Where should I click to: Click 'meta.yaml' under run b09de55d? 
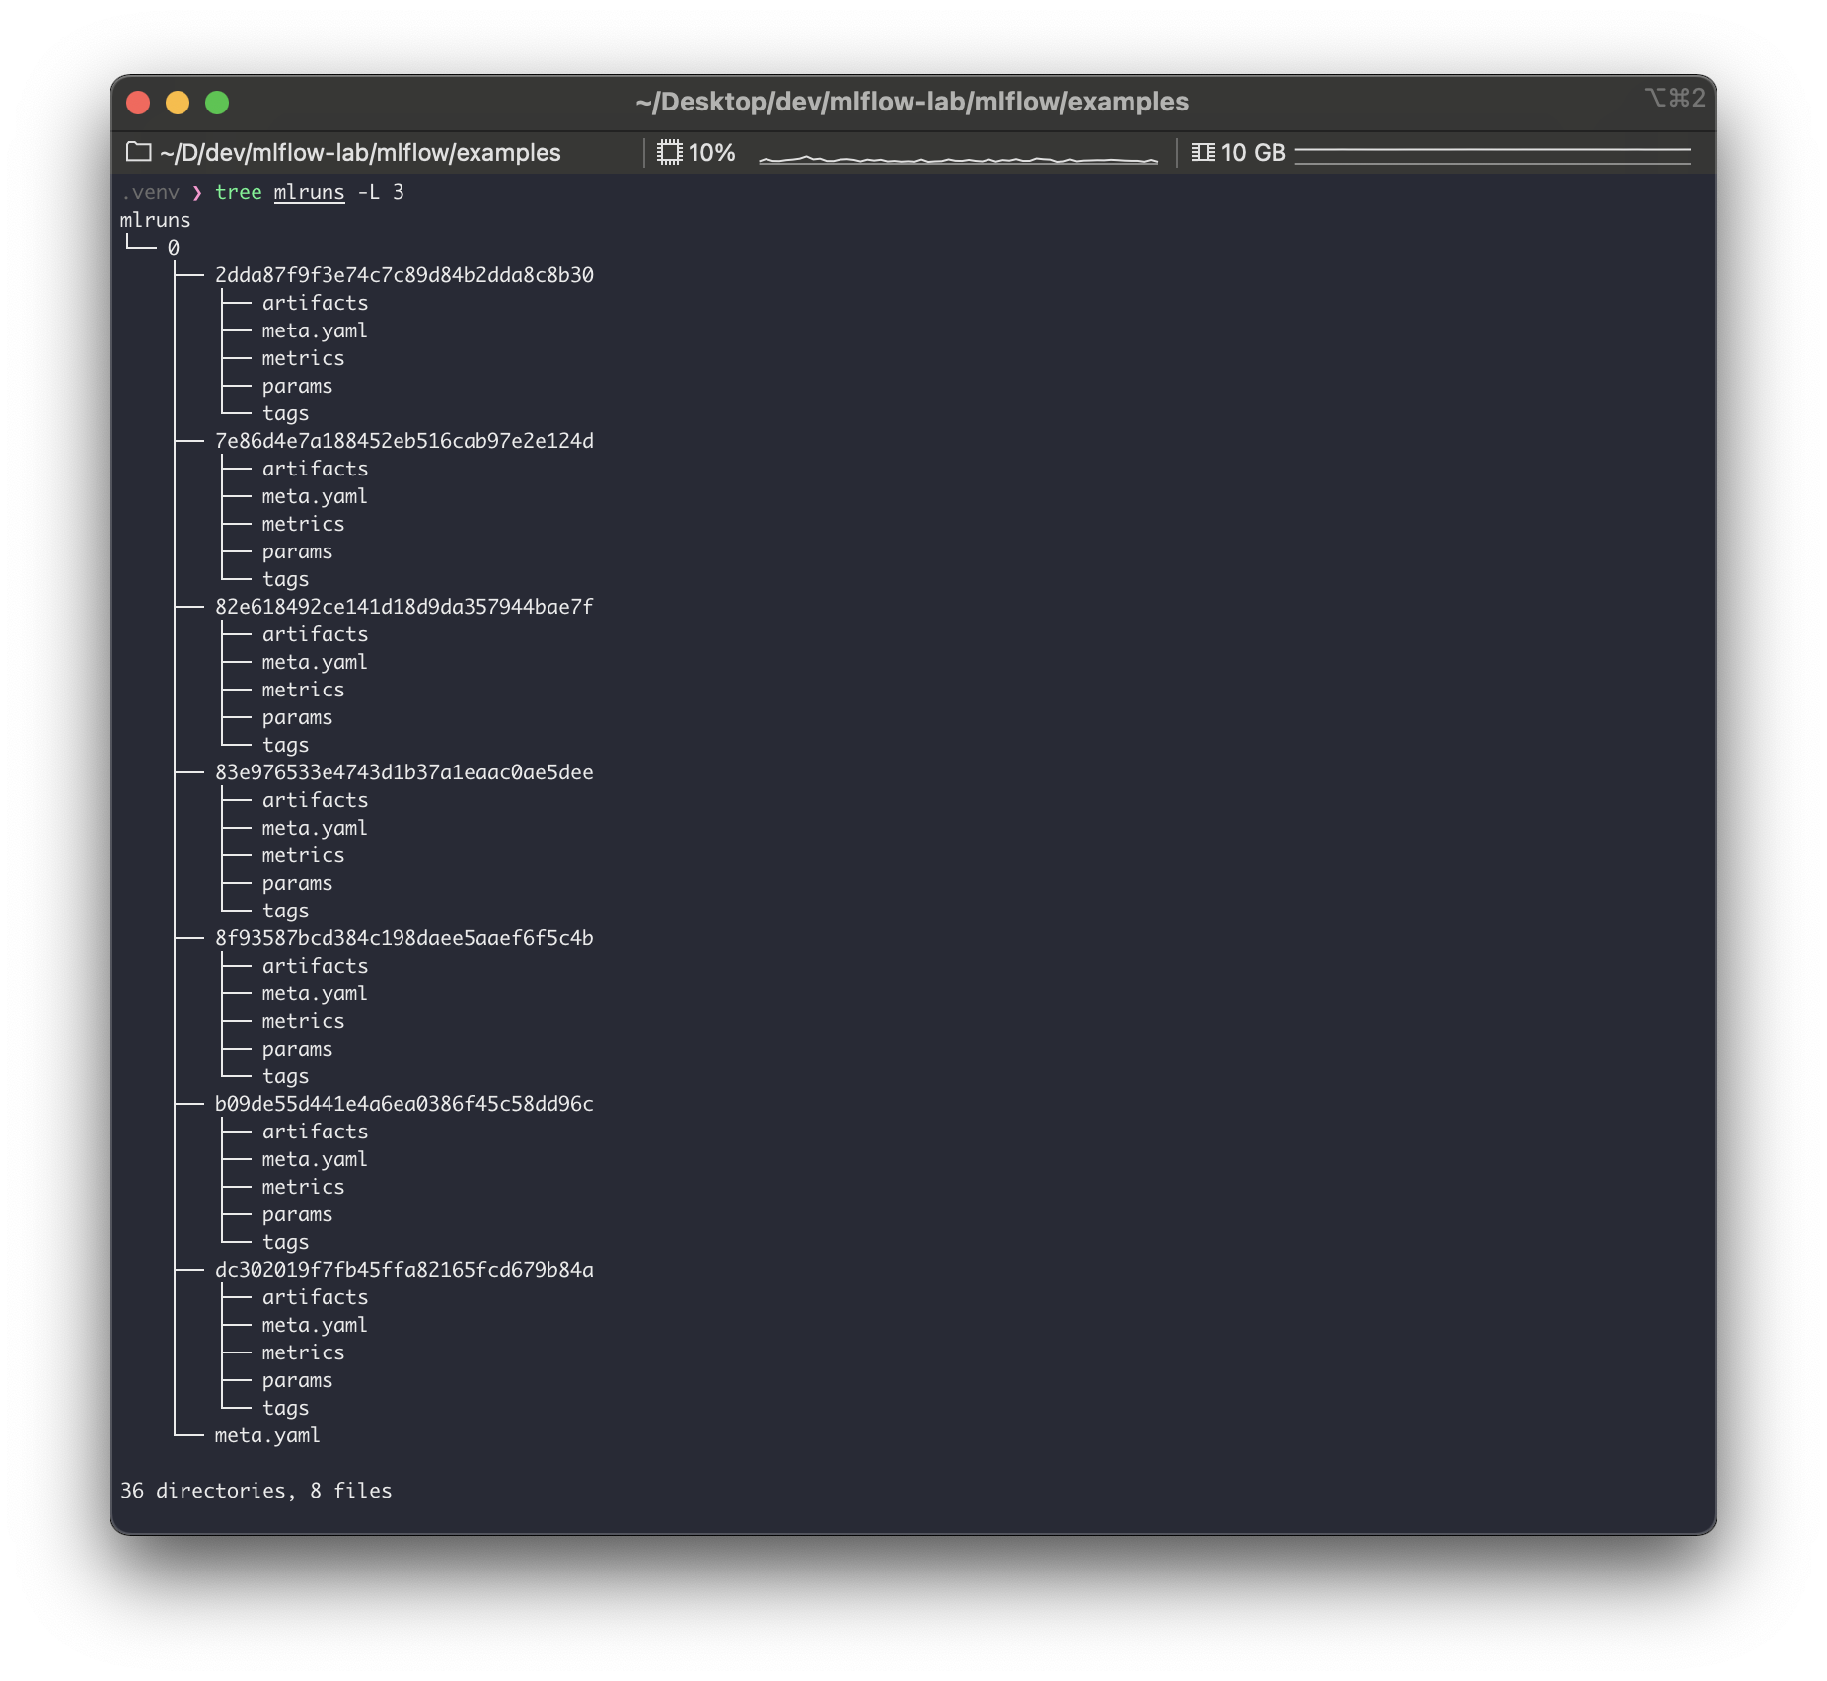[315, 1159]
